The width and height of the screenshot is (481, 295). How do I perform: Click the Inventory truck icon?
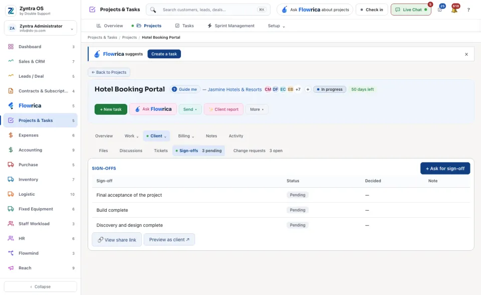click(11, 180)
